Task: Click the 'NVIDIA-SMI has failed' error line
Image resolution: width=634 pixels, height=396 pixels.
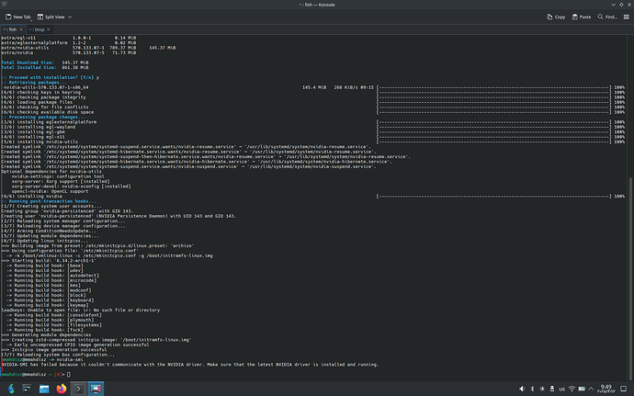Action: pyautogui.click(x=190, y=365)
